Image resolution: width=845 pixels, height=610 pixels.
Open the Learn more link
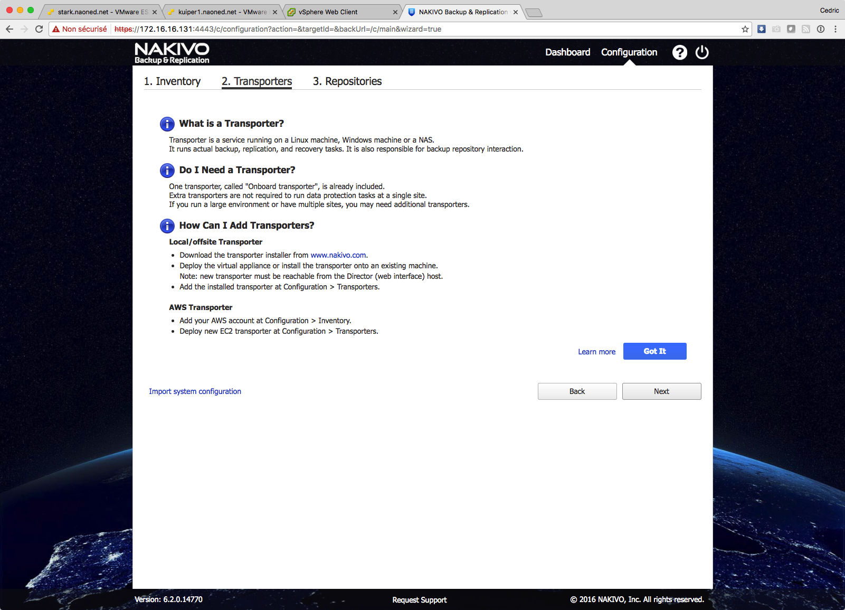(x=596, y=352)
